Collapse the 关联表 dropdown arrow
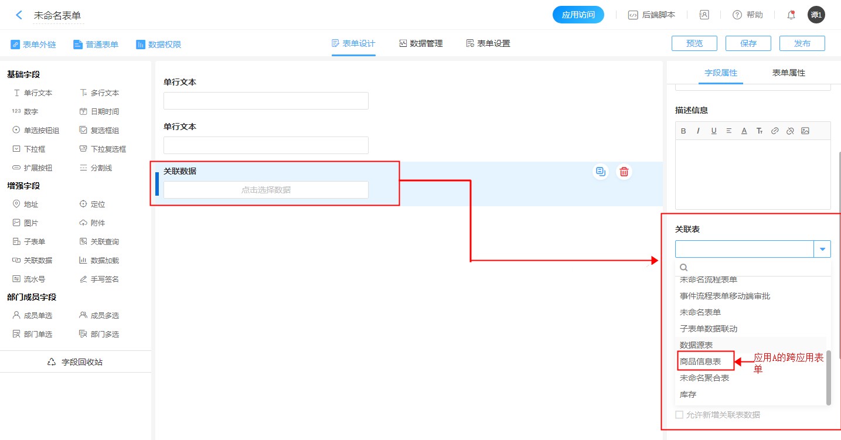 [x=822, y=249]
